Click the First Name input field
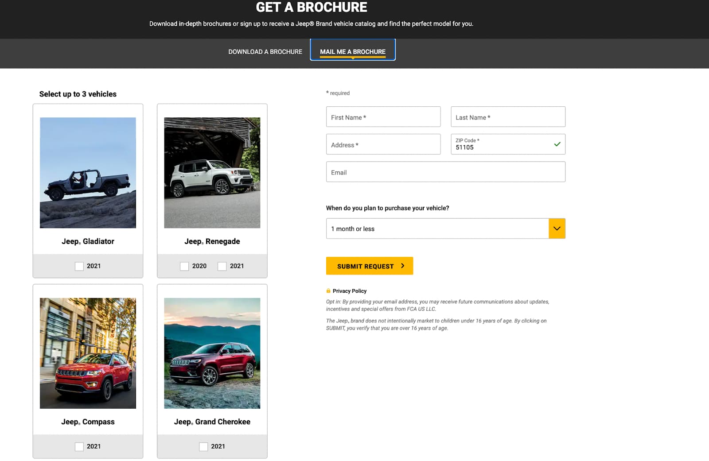Image resolution: width=709 pixels, height=461 pixels. point(383,116)
